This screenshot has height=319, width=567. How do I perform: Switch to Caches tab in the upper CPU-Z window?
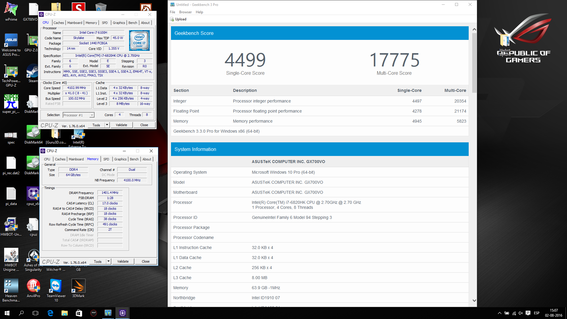(x=58, y=23)
